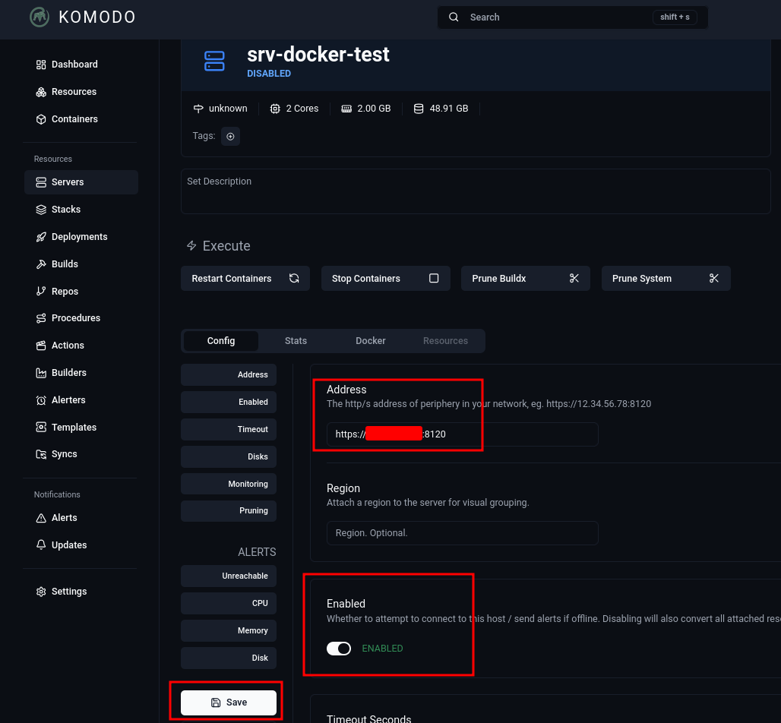
Task: Jump to Memory alert settings
Action: pyautogui.click(x=229, y=631)
